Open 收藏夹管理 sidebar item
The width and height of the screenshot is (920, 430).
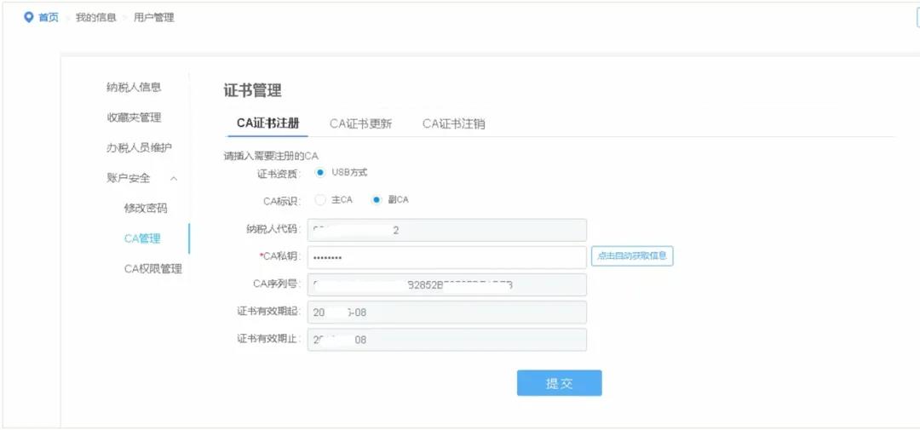click(134, 118)
